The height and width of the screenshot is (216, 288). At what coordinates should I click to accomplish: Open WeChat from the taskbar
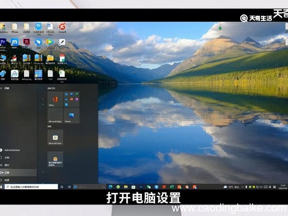pyautogui.click(x=149, y=187)
